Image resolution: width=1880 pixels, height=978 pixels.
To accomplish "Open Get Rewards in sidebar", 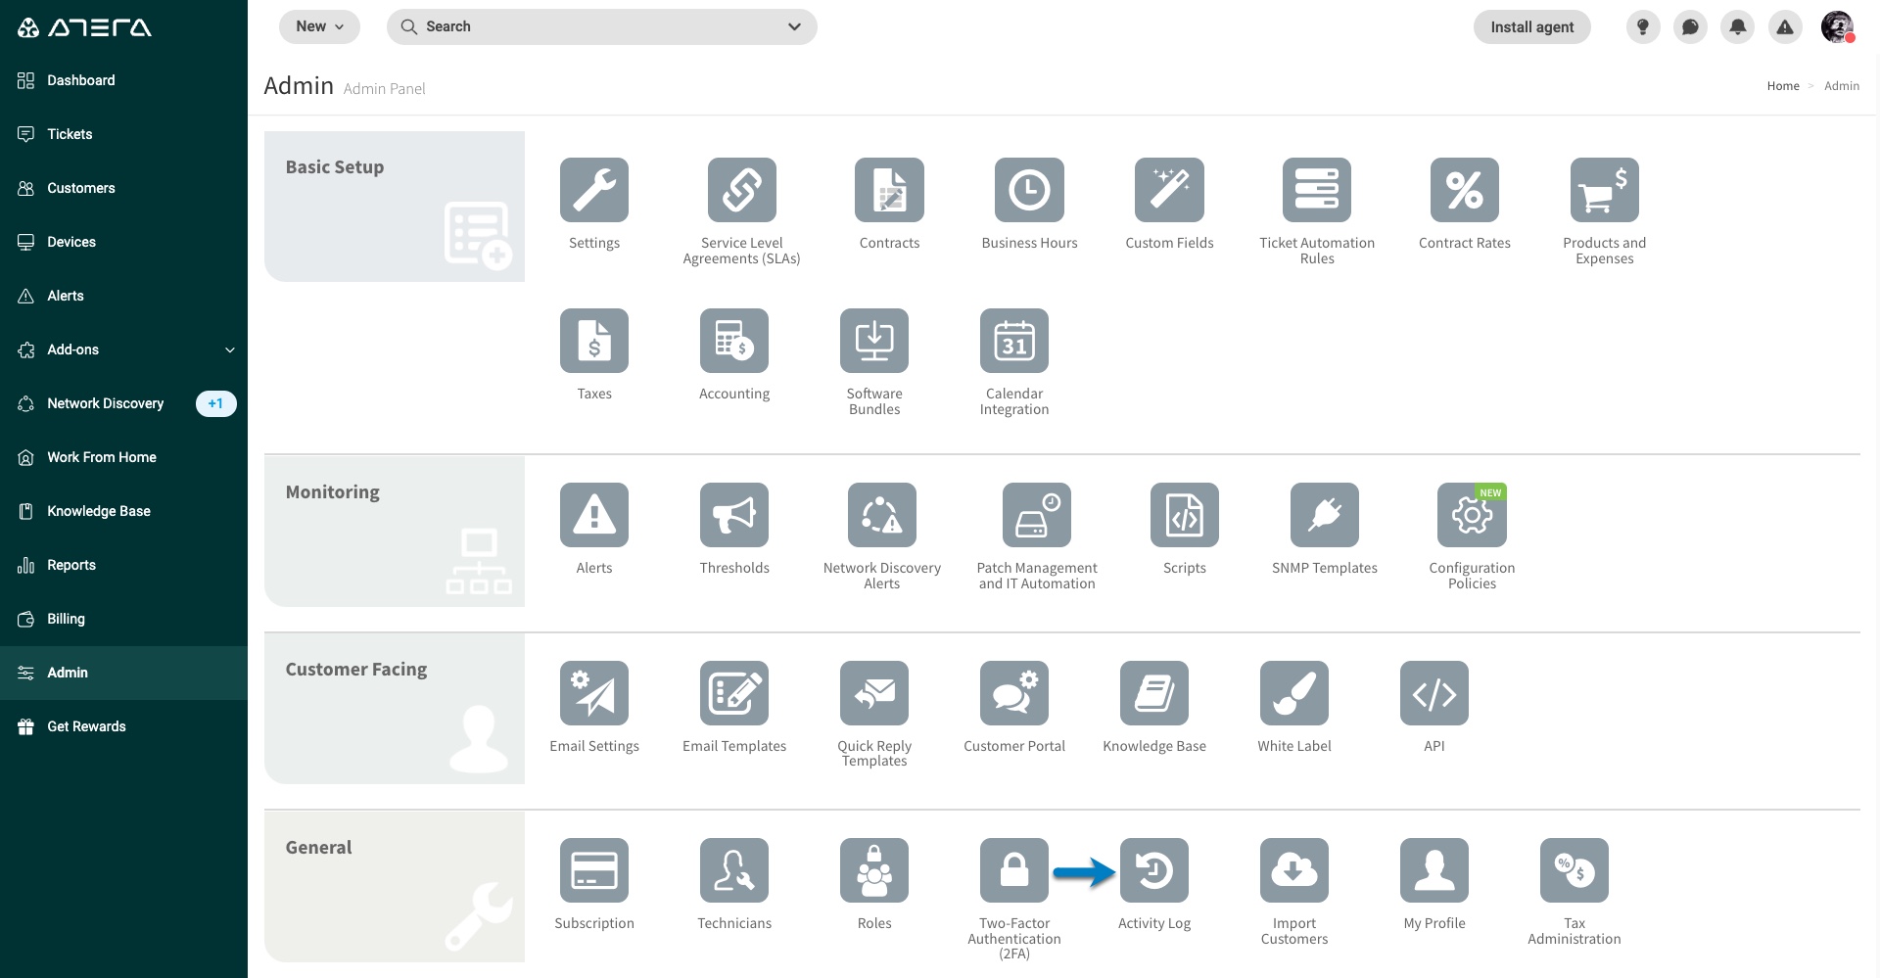I will point(123,726).
